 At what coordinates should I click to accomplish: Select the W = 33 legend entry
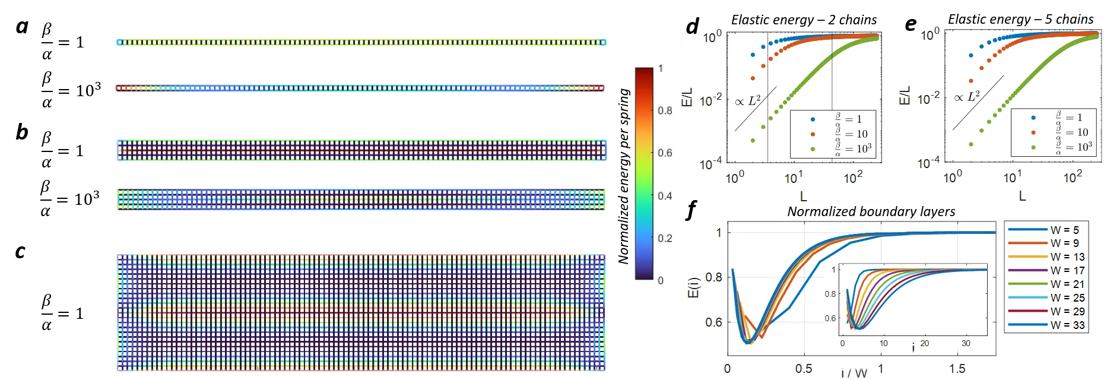pyautogui.click(x=1047, y=325)
